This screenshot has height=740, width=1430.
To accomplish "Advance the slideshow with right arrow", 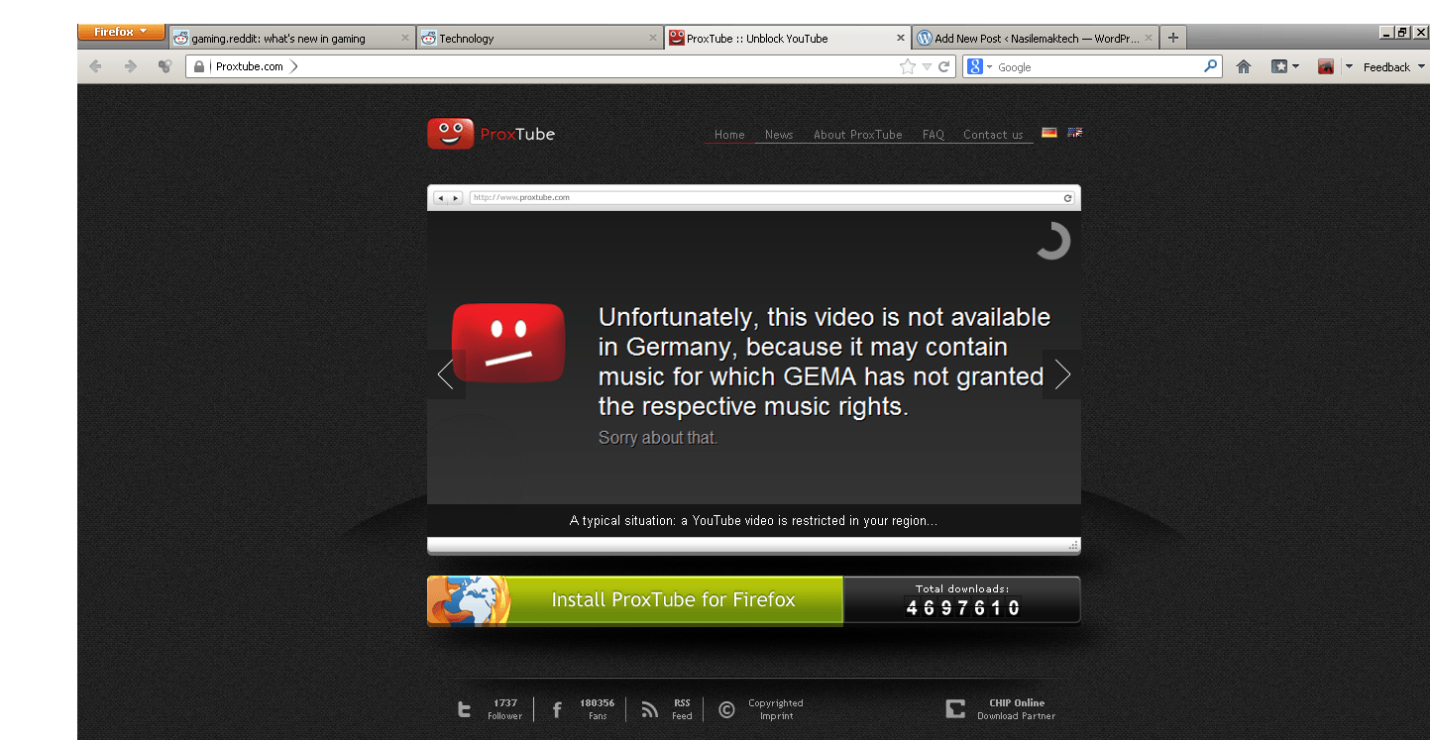I will (1062, 374).
